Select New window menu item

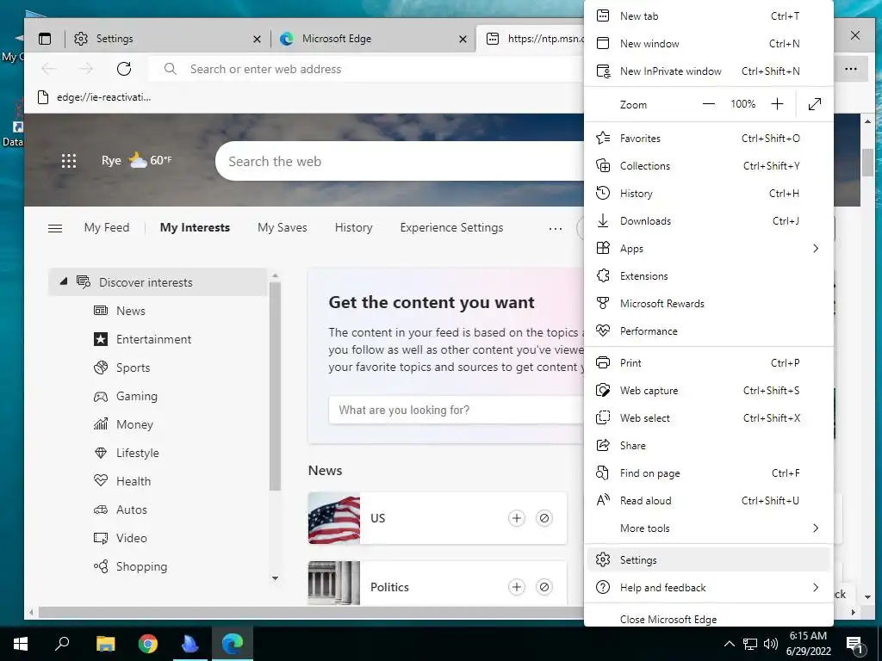coord(709,43)
